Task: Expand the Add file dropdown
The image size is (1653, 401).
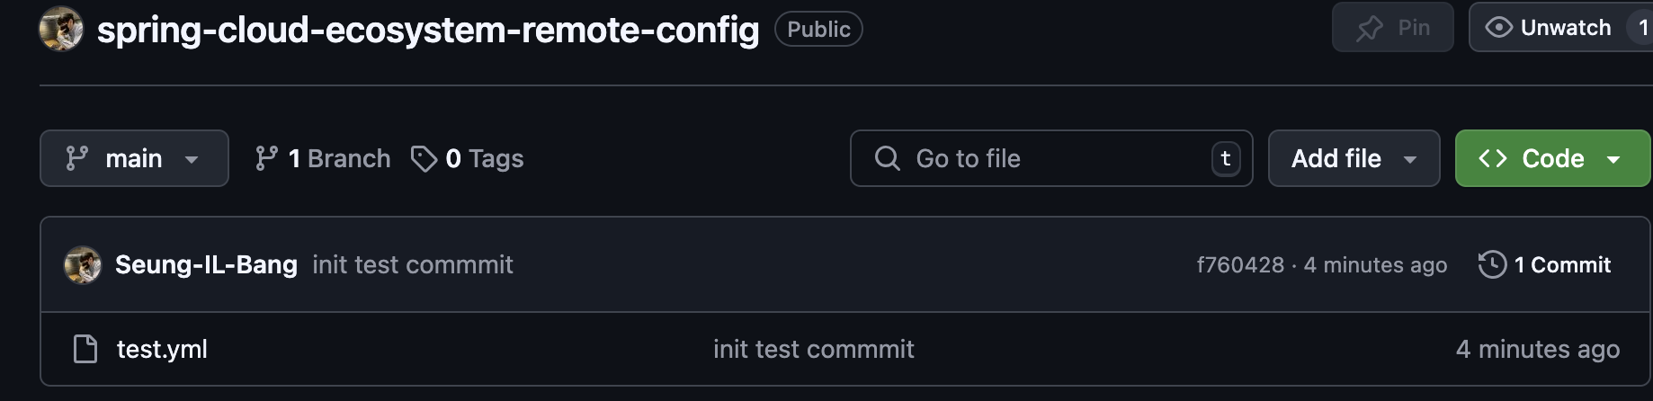Action: [1354, 158]
